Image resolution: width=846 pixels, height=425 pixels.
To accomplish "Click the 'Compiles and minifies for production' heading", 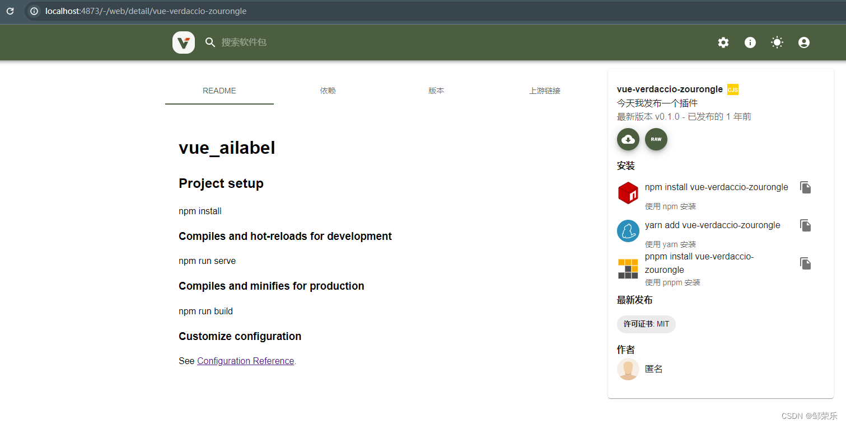I will pyautogui.click(x=272, y=286).
